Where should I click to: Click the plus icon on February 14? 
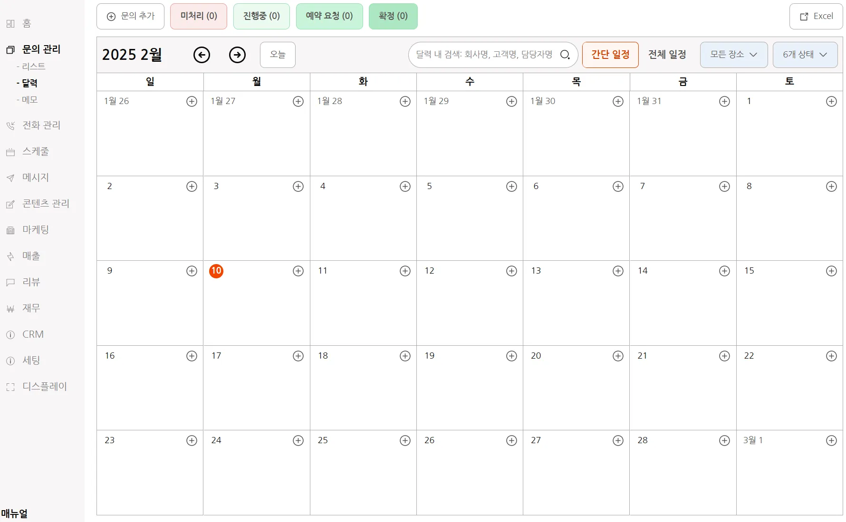pos(724,271)
